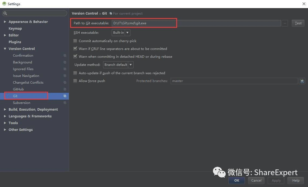The image size is (308, 187).
Task: Click the project-level icon beside Confirmation
Action: click(x=65, y=56)
